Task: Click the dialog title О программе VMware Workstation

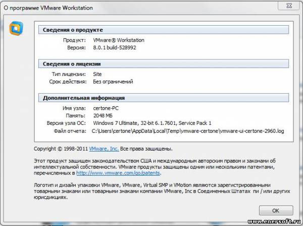Action: (48, 8)
